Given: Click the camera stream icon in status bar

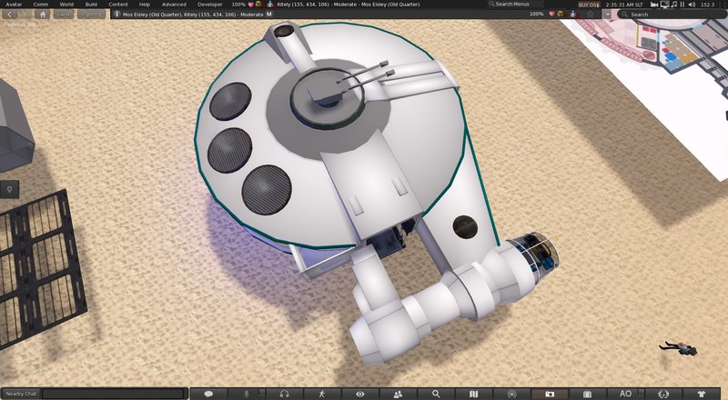Looking at the screenshot, I should tap(654, 5).
